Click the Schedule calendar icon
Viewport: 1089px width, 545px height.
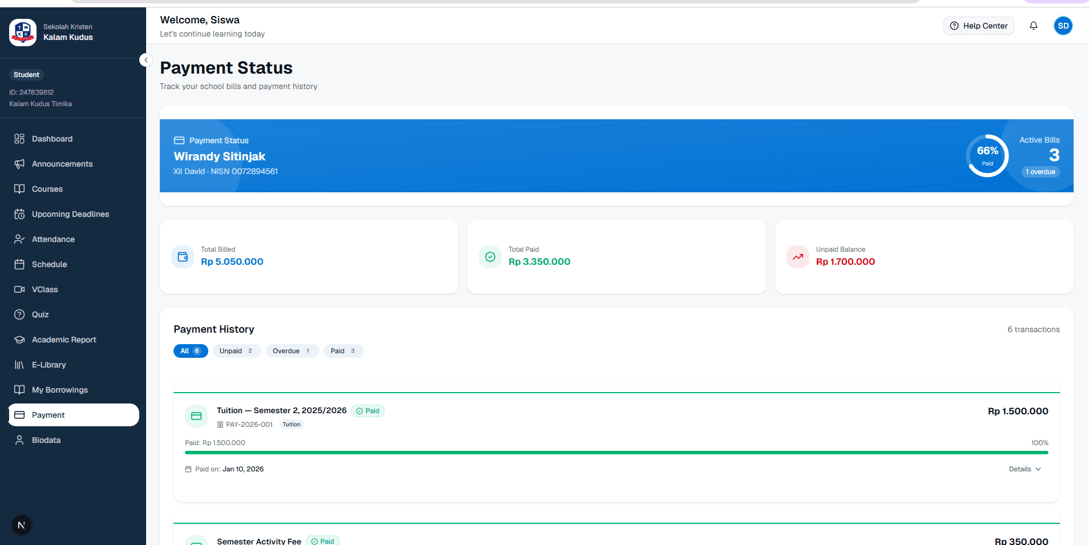(x=19, y=264)
